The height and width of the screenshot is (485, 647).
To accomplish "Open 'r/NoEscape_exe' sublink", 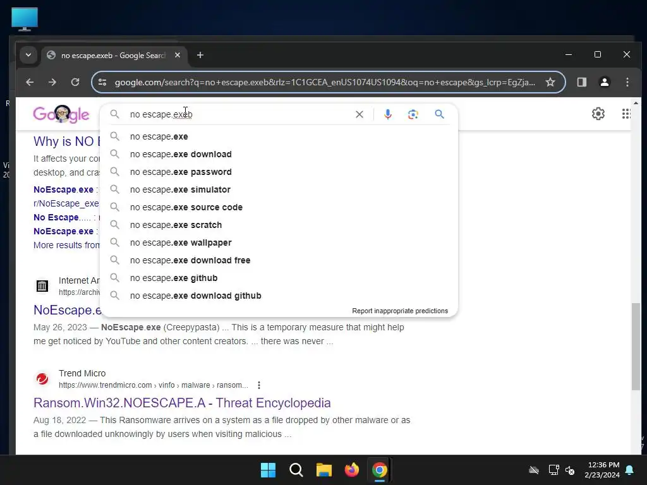I will [66, 204].
